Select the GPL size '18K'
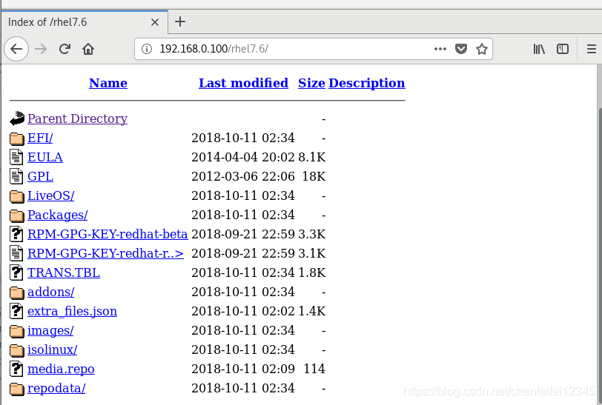The width and height of the screenshot is (602, 405). [x=314, y=176]
